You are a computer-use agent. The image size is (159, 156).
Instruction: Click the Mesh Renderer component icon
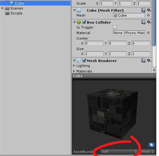(79, 60)
